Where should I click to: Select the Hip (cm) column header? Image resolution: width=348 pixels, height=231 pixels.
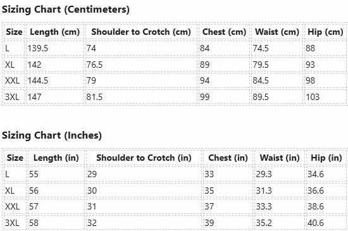click(325, 32)
